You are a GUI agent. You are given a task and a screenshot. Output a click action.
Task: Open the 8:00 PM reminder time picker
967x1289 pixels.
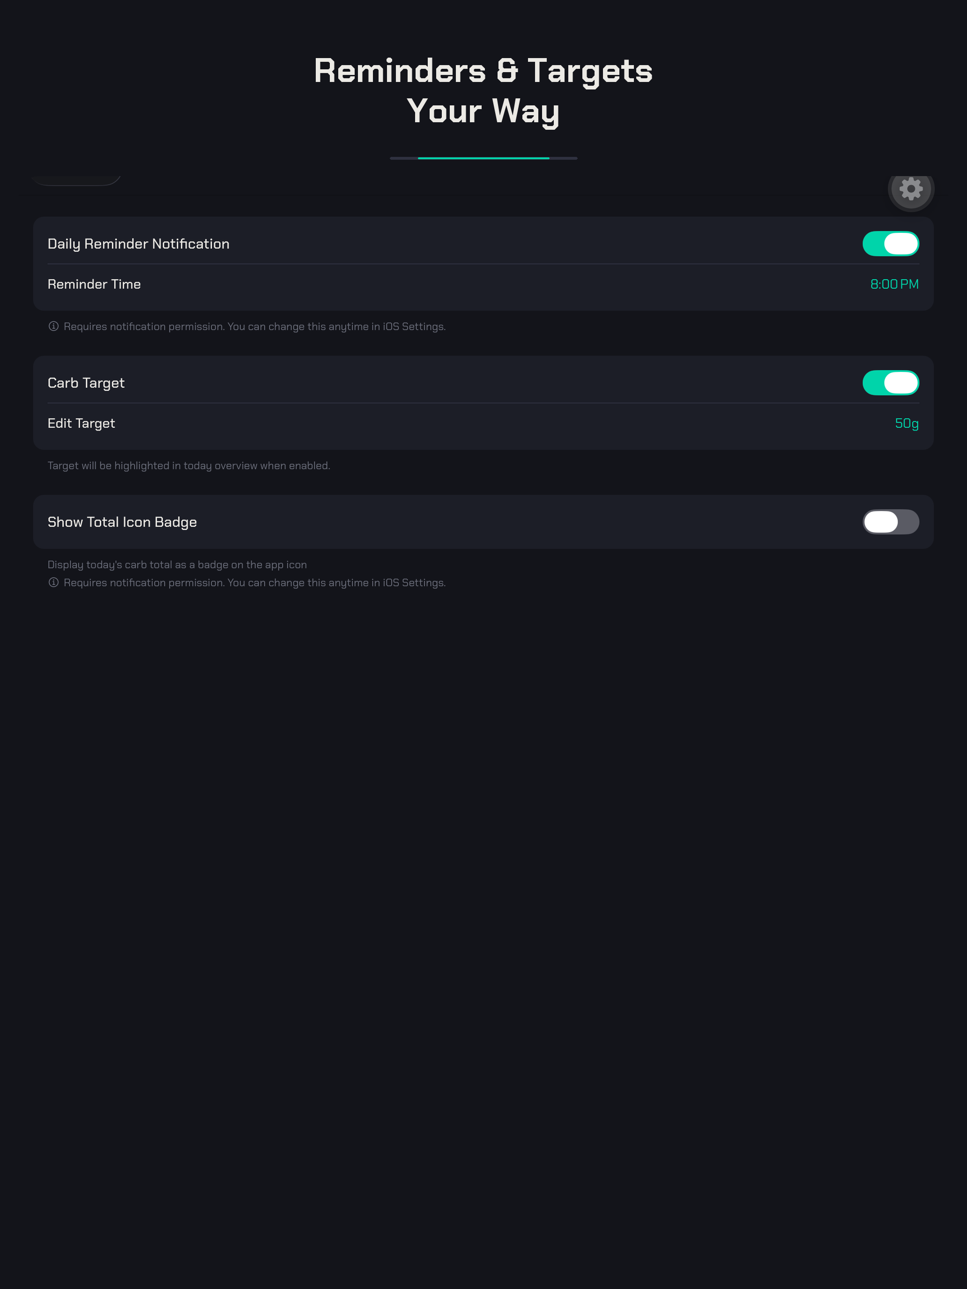pyautogui.click(x=894, y=284)
